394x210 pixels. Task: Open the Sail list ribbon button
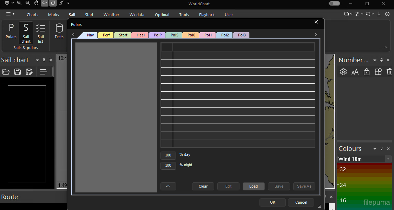[41, 33]
